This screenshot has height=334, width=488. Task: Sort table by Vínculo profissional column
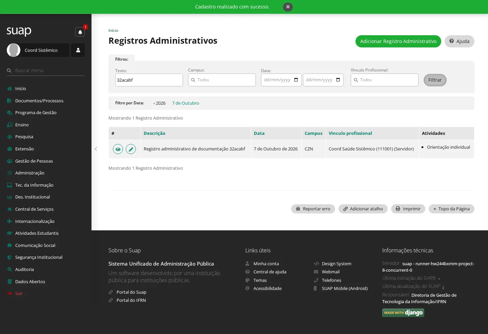[350, 133]
